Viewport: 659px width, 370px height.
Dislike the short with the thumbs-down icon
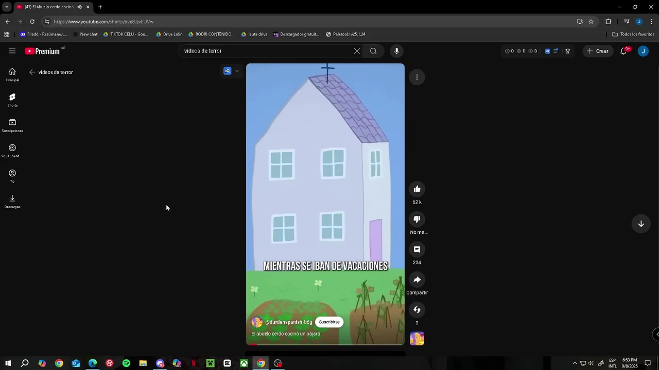(417, 219)
